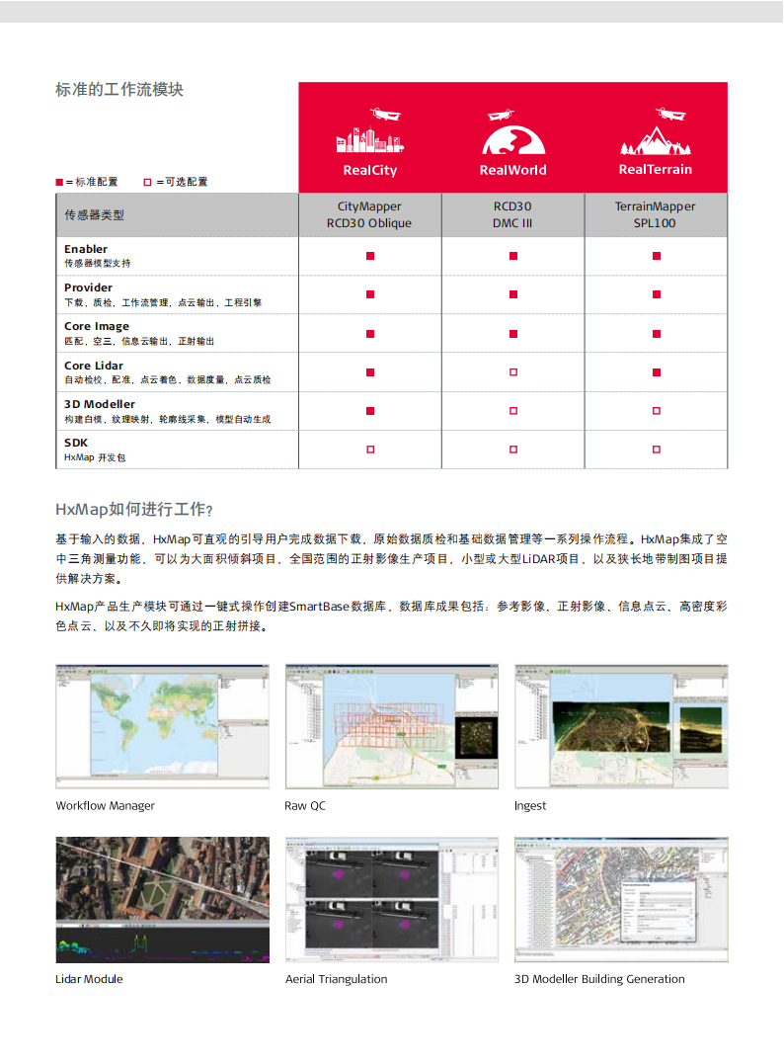Click 3D Modeller hollow marker in RCD30 DMC III column
Screen dimensions: 784x1064
pos(513,411)
